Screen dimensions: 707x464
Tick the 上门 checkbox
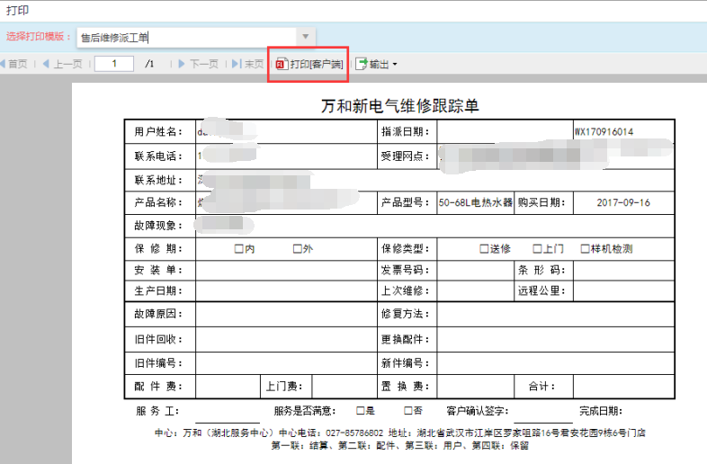coord(537,249)
